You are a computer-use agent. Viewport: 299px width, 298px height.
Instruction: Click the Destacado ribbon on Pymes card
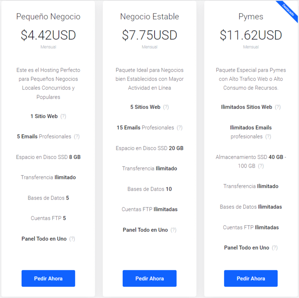pos(288,11)
